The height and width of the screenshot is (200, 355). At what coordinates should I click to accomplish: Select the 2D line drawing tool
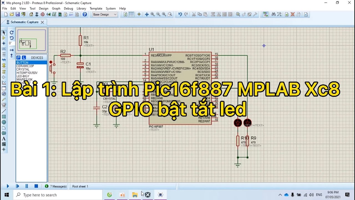point(4,111)
